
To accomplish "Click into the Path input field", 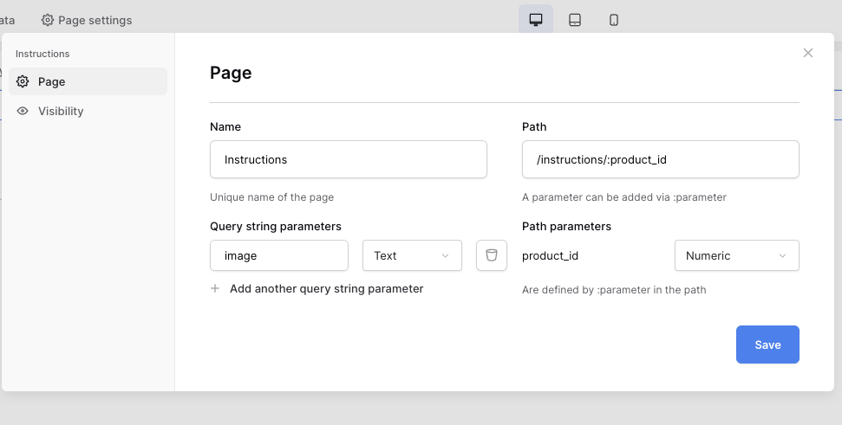I will [660, 159].
